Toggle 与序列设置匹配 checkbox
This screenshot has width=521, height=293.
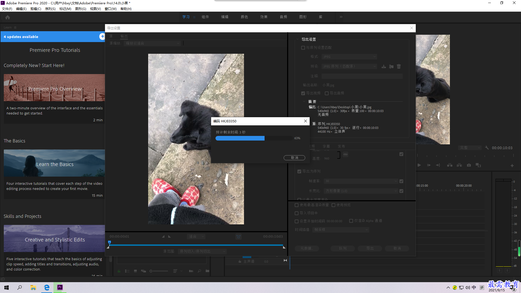point(303,48)
